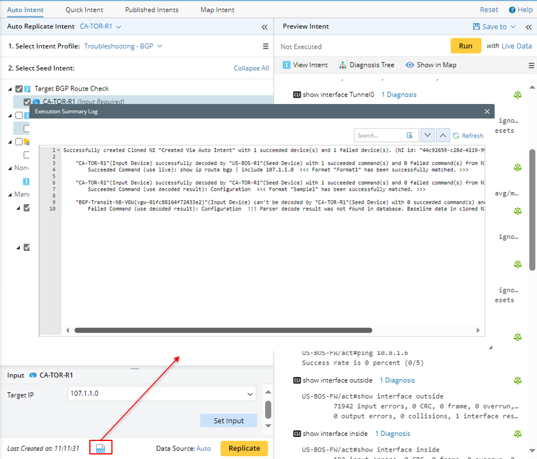Open Tunnel0 1 Diagnosis link
537x459 pixels.
click(399, 94)
